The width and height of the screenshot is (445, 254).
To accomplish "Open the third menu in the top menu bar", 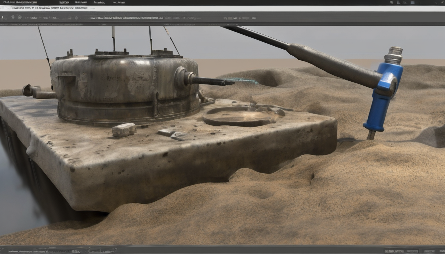I will [81, 2].
